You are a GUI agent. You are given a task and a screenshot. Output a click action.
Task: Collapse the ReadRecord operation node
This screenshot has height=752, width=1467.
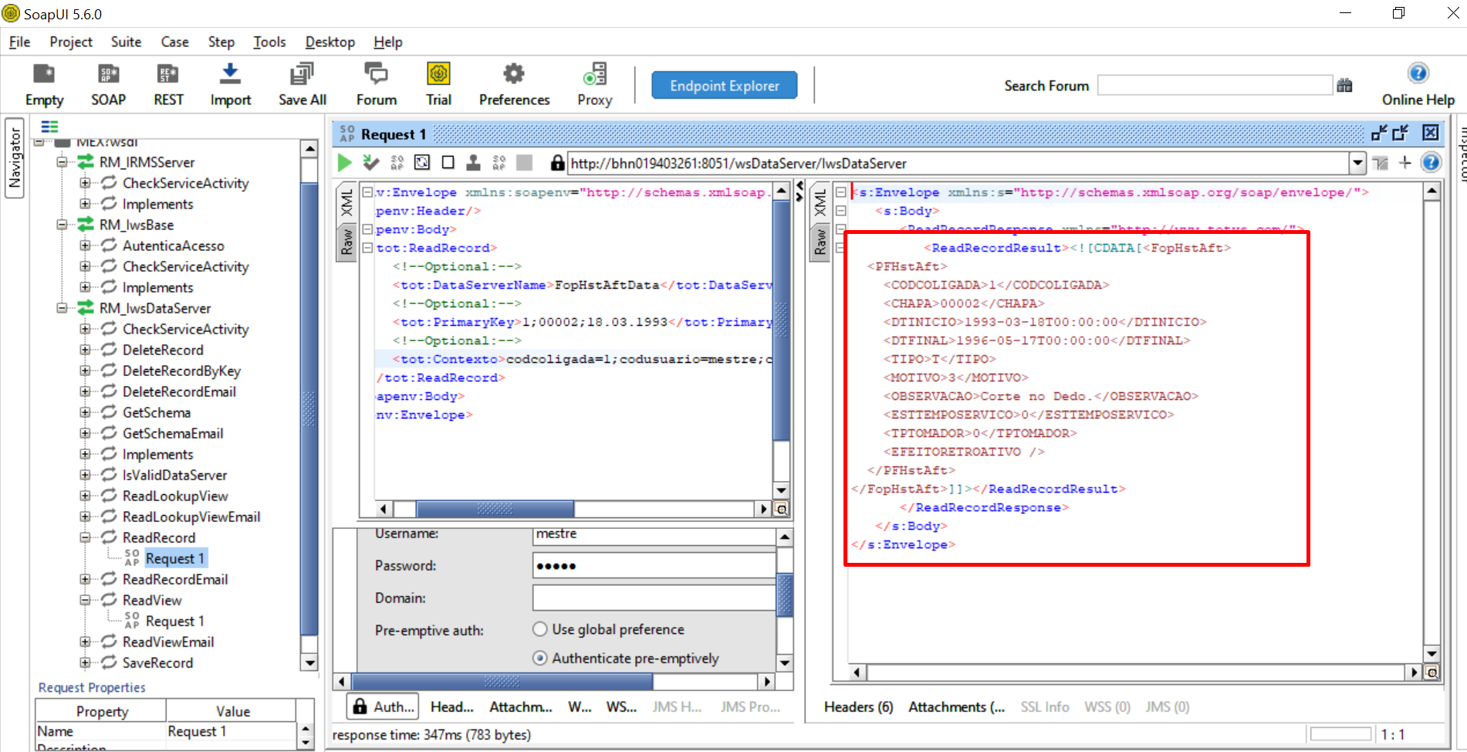[85, 537]
